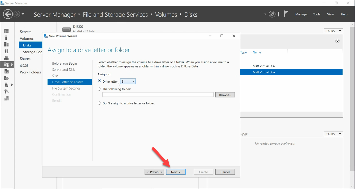Click the sidebar icon with stacked window panes
This screenshot has height=189, width=355.
point(7,71)
